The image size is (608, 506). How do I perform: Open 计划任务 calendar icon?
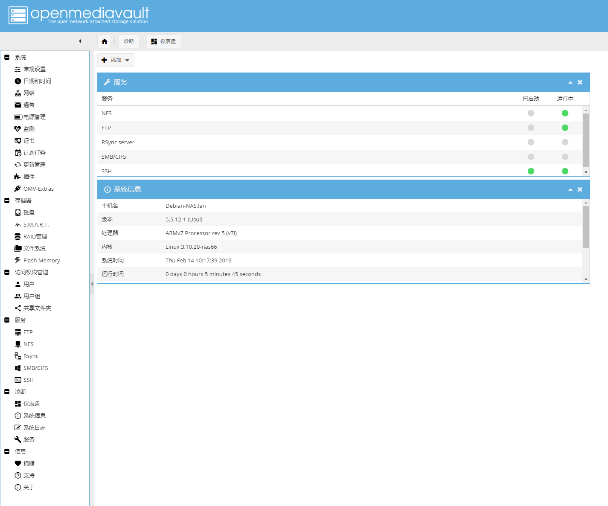[18, 153]
